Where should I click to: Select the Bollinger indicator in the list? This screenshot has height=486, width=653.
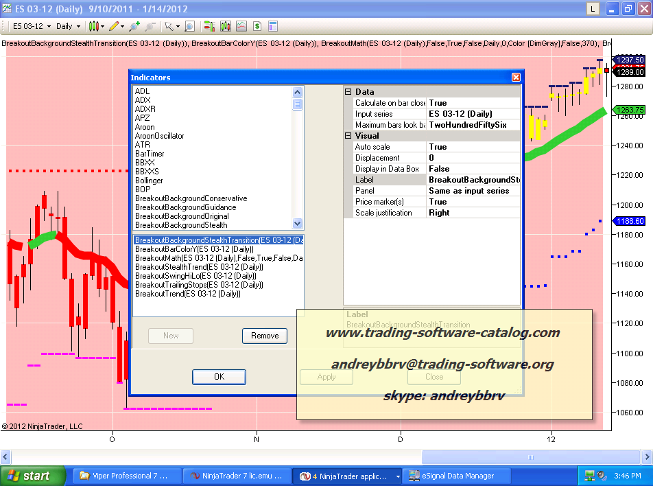pos(149,181)
